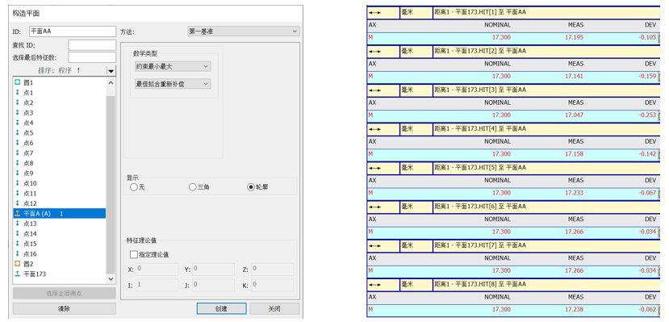Screen dimensions: 669x322
Task: Select the 无 display radio button
Action: click(134, 187)
